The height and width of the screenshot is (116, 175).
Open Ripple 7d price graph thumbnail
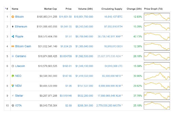(x=157, y=36)
